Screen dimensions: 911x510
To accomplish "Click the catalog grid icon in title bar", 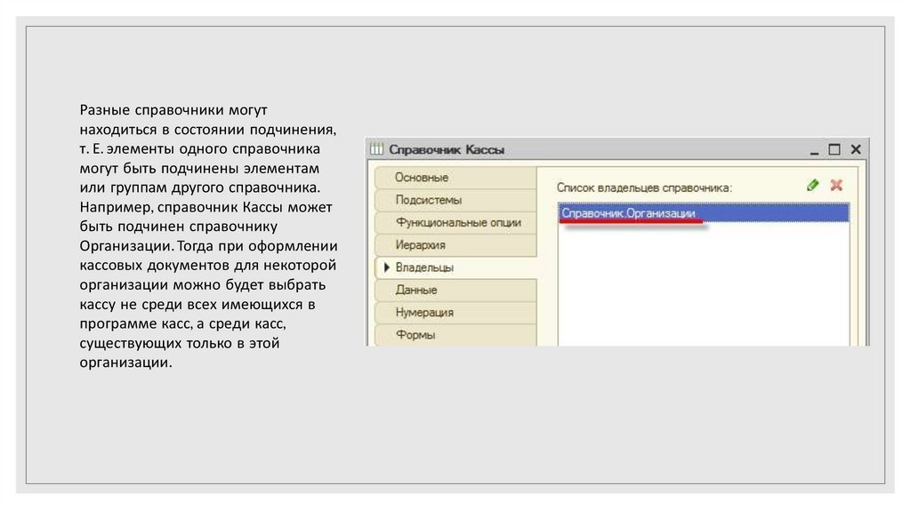I will pyautogui.click(x=376, y=149).
